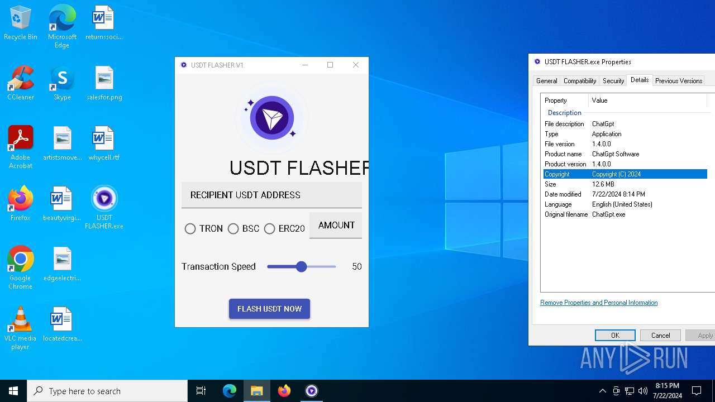Switch to the General tab in Properties
The height and width of the screenshot is (402, 715).
[x=546, y=81]
